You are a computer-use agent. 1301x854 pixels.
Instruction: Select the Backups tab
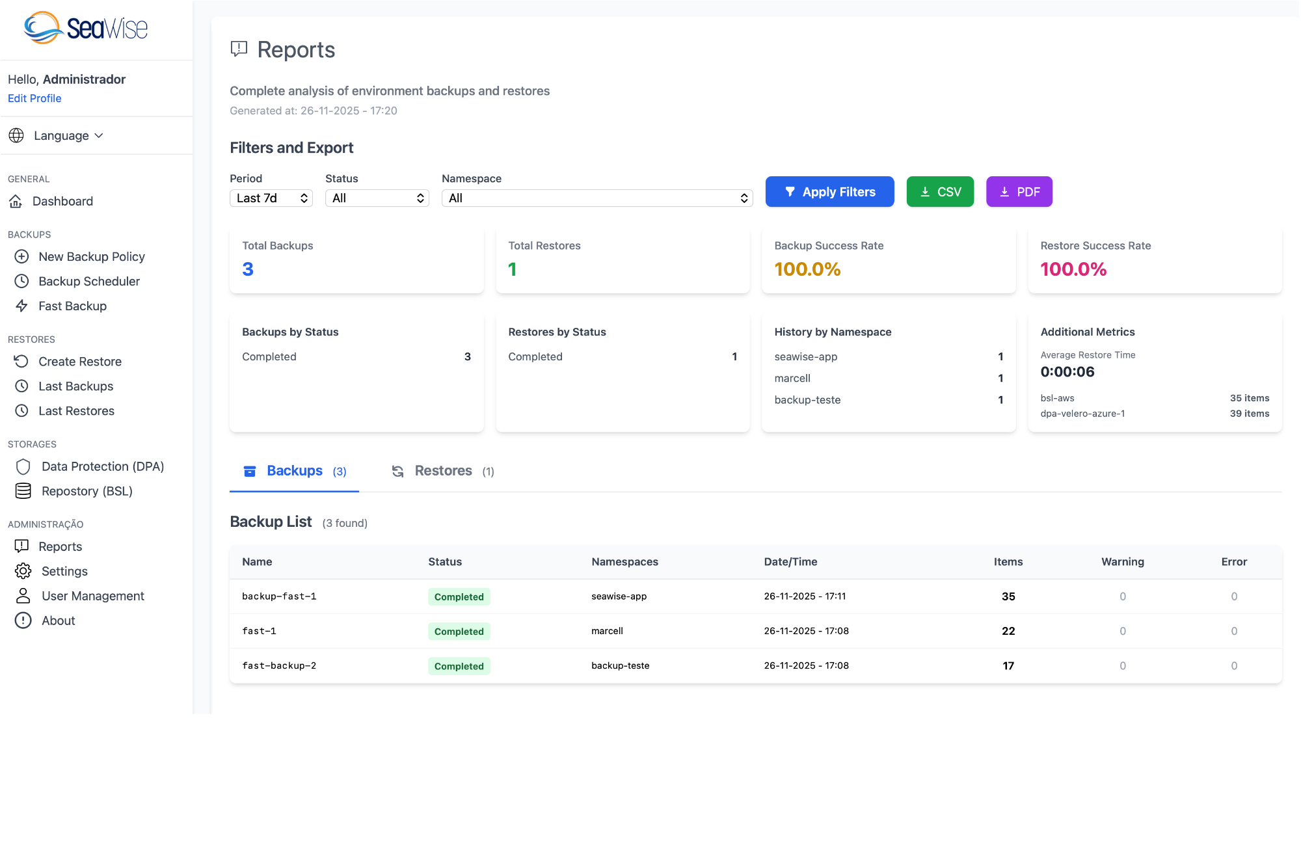294,471
